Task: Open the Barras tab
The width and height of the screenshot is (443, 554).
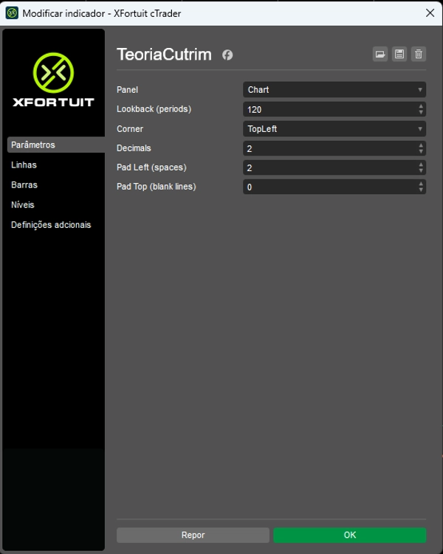Action: (x=24, y=185)
